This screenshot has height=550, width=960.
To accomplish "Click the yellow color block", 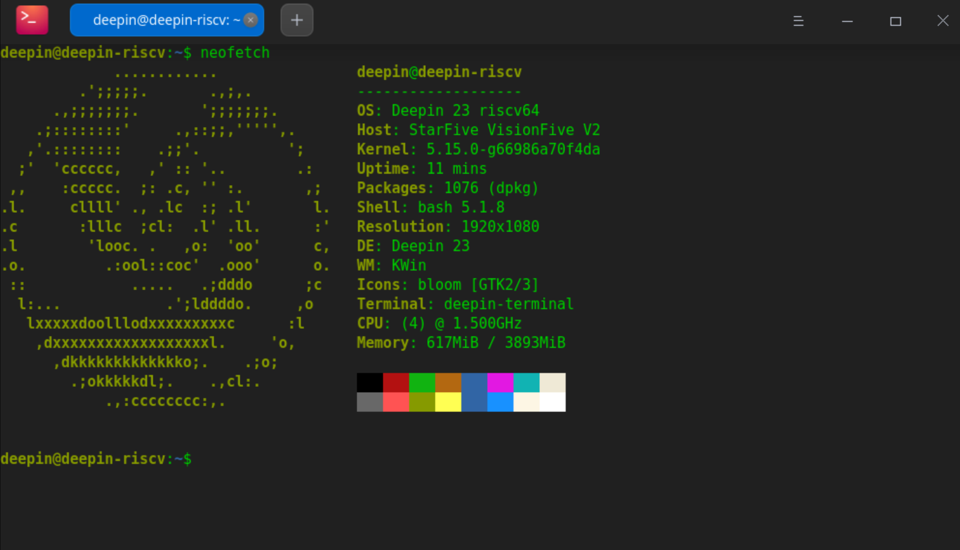I will (448, 402).
